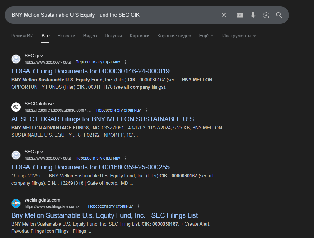314x238 pixels.
Task: Translate the secfilingdata.com result page
Action: click(x=110, y=206)
